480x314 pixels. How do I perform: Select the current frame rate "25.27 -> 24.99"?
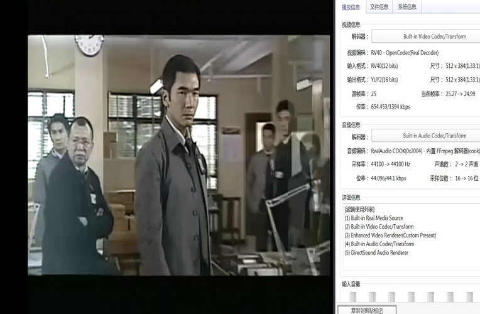coord(461,94)
